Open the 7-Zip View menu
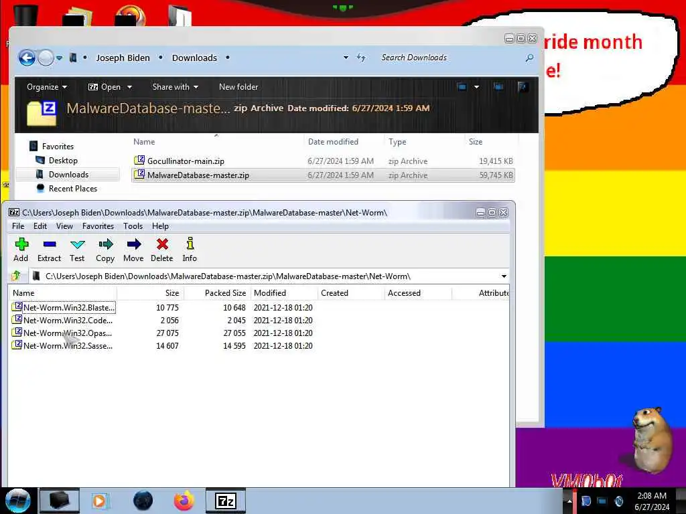The width and height of the screenshot is (686, 514). pos(64,226)
